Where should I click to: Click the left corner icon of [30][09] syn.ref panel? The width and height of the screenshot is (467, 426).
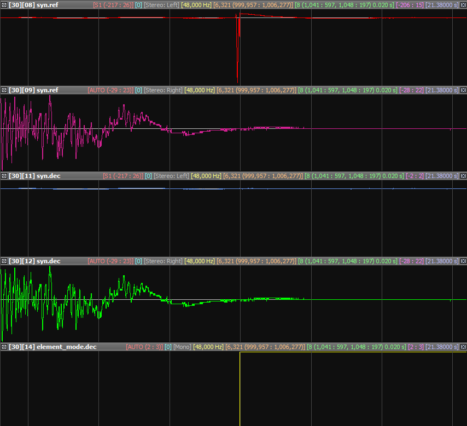click(4, 90)
